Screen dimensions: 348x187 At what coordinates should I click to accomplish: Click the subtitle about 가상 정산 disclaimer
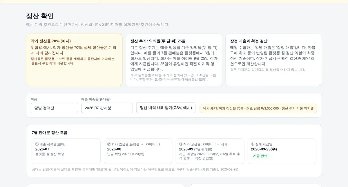(x=98, y=25)
